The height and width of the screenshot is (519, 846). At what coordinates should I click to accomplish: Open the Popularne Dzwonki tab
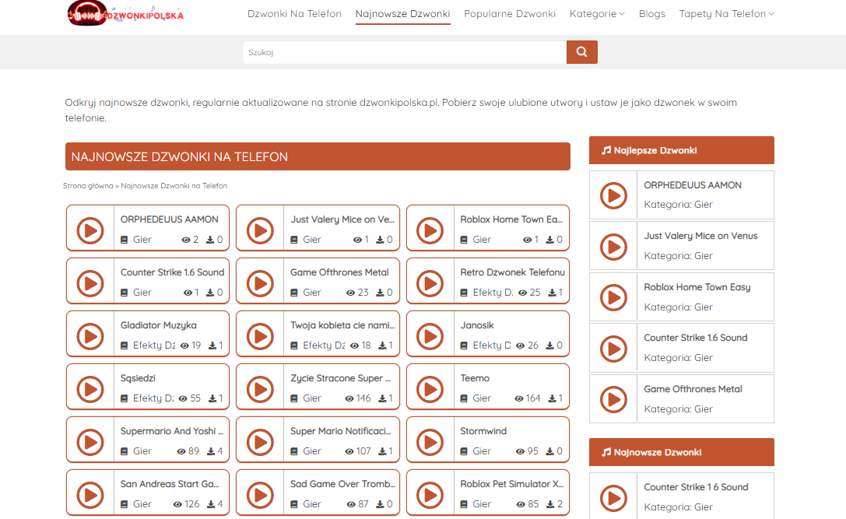[x=510, y=14]
